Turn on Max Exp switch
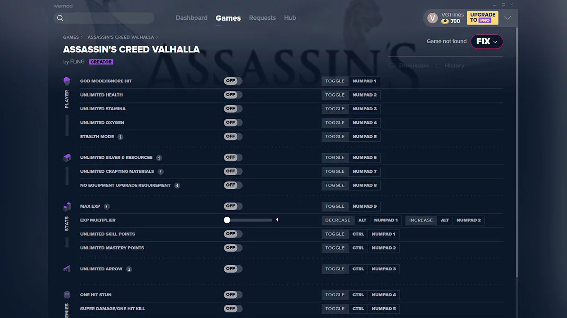This screenshot has height=318, width=567. point(233,206)
